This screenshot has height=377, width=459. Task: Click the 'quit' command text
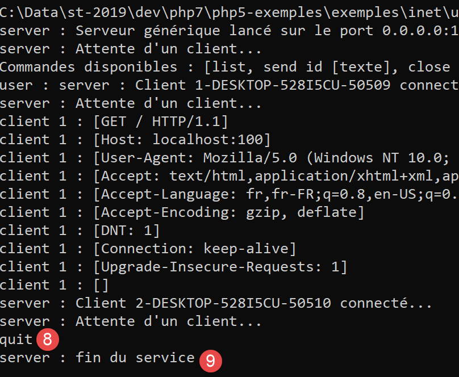[16, 340]
